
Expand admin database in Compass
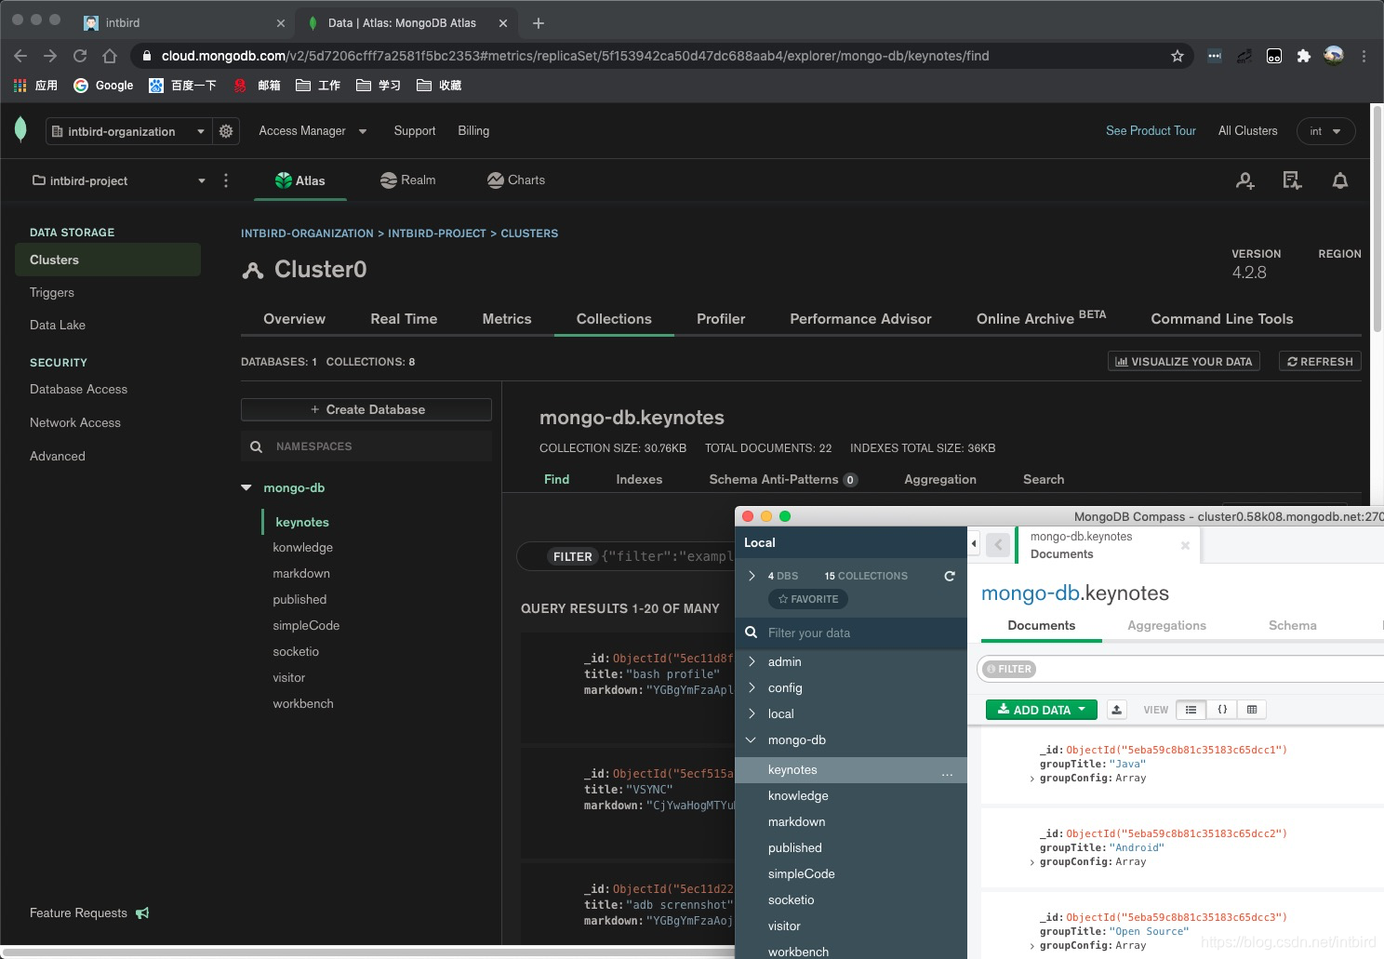(752, 661)
